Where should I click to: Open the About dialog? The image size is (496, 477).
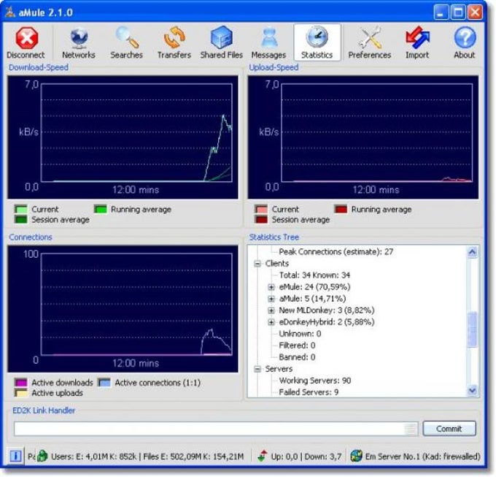[x=465, y=42]
